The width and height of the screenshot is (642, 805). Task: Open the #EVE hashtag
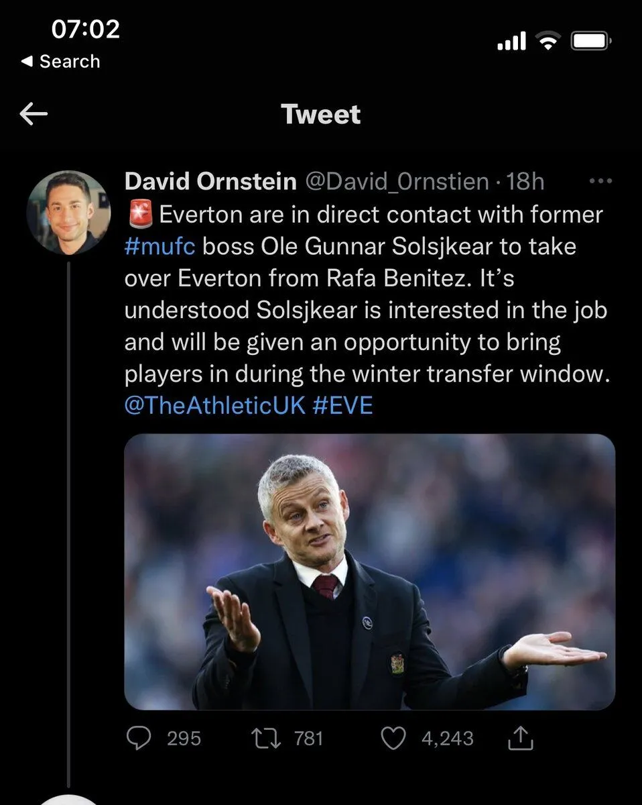[342, 406]
